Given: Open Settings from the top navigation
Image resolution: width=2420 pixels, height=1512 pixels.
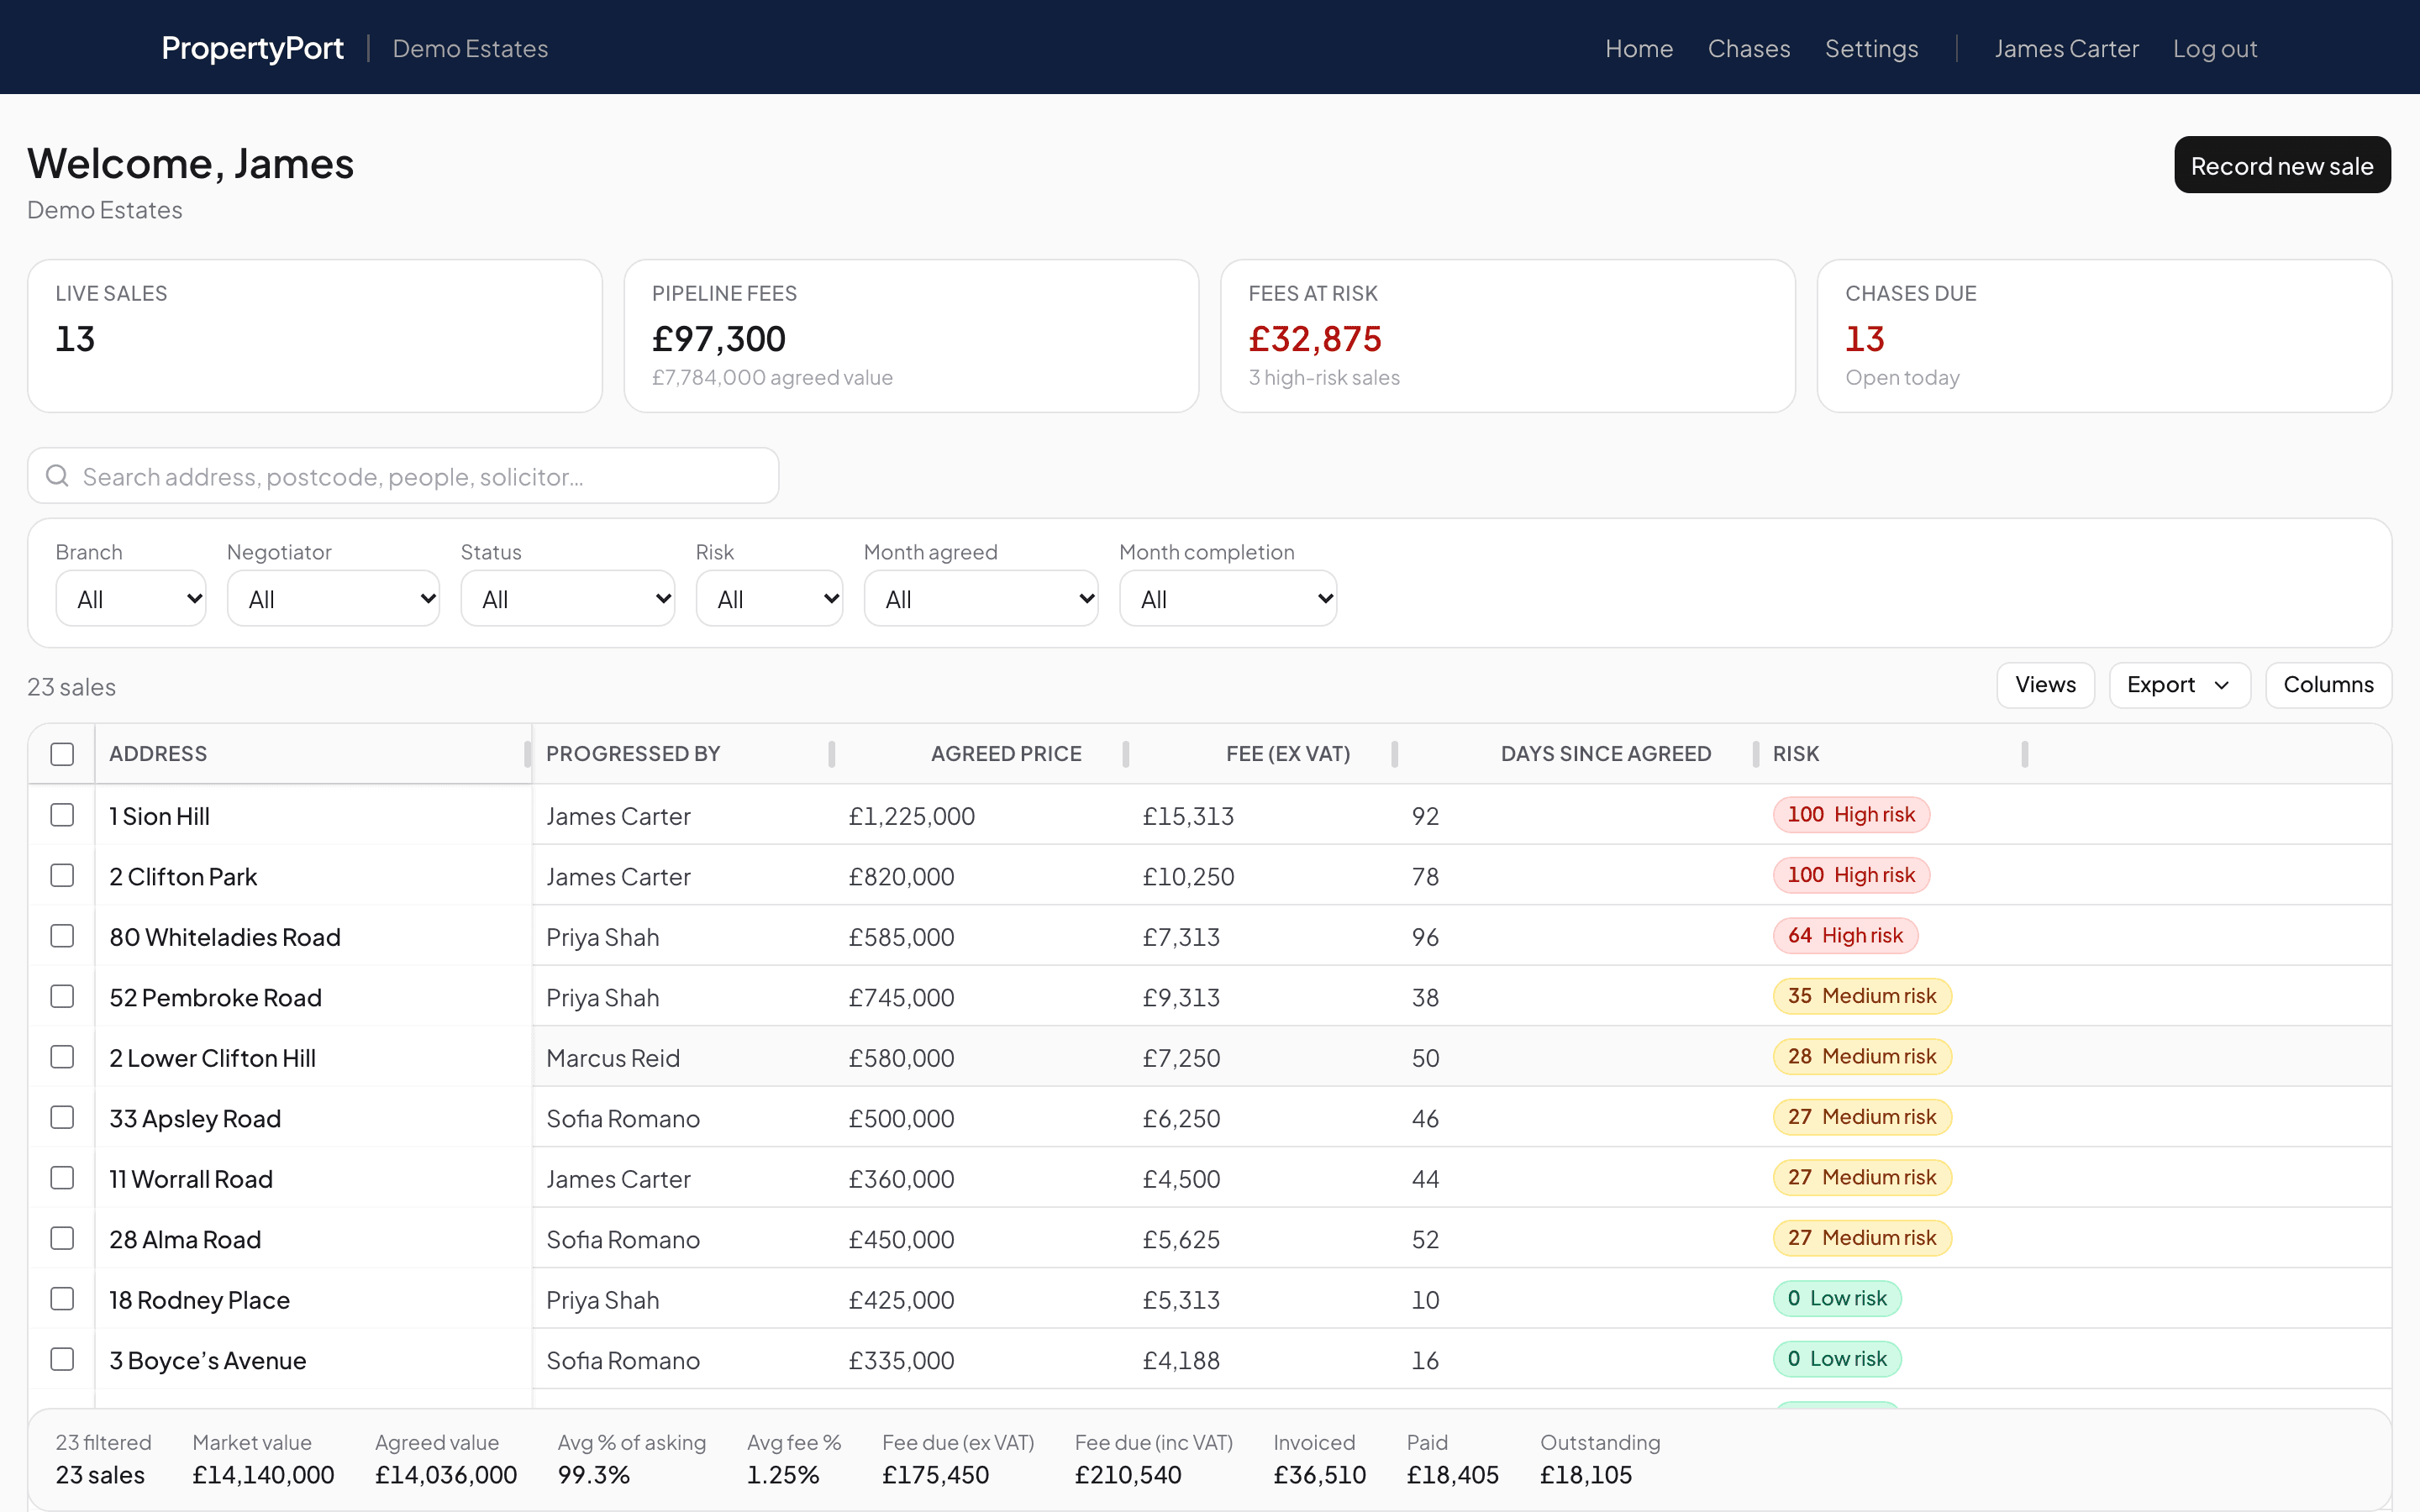Looking at the screenshot, I should 1871,48.
